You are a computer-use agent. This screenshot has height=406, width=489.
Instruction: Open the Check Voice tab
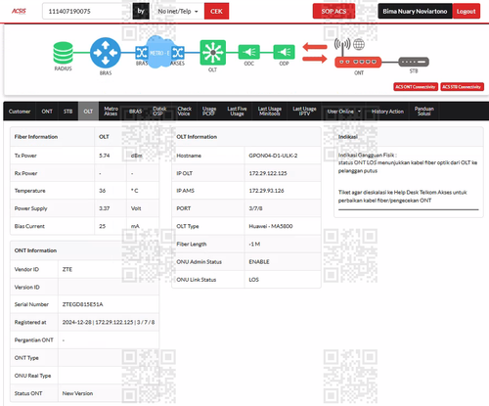[x=184, y=112]
